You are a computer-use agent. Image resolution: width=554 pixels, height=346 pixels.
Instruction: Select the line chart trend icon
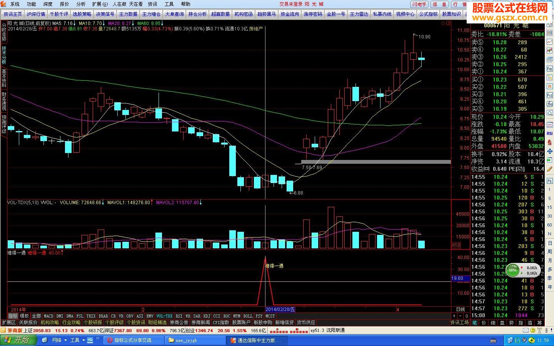550,41
